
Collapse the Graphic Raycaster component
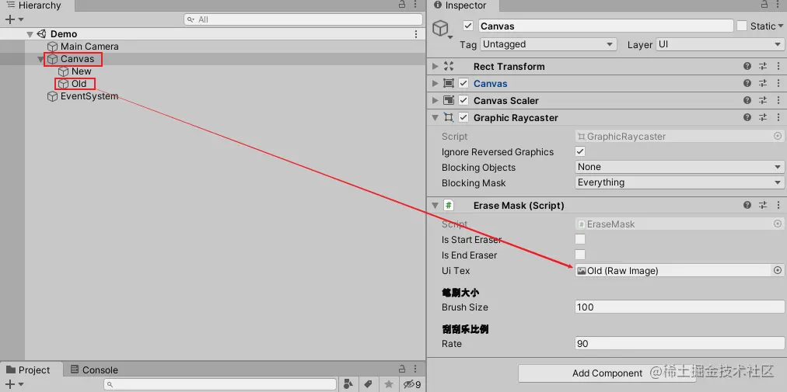point(435,118)
